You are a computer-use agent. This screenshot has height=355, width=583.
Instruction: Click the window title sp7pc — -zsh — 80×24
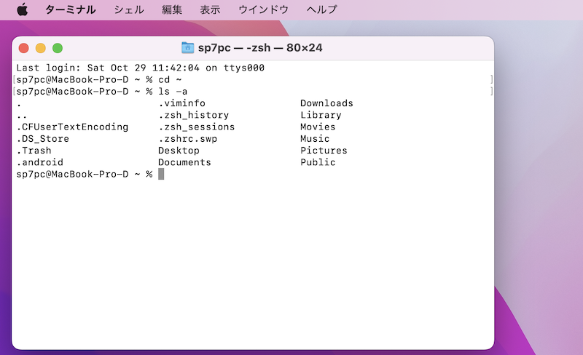pos(260,48)
